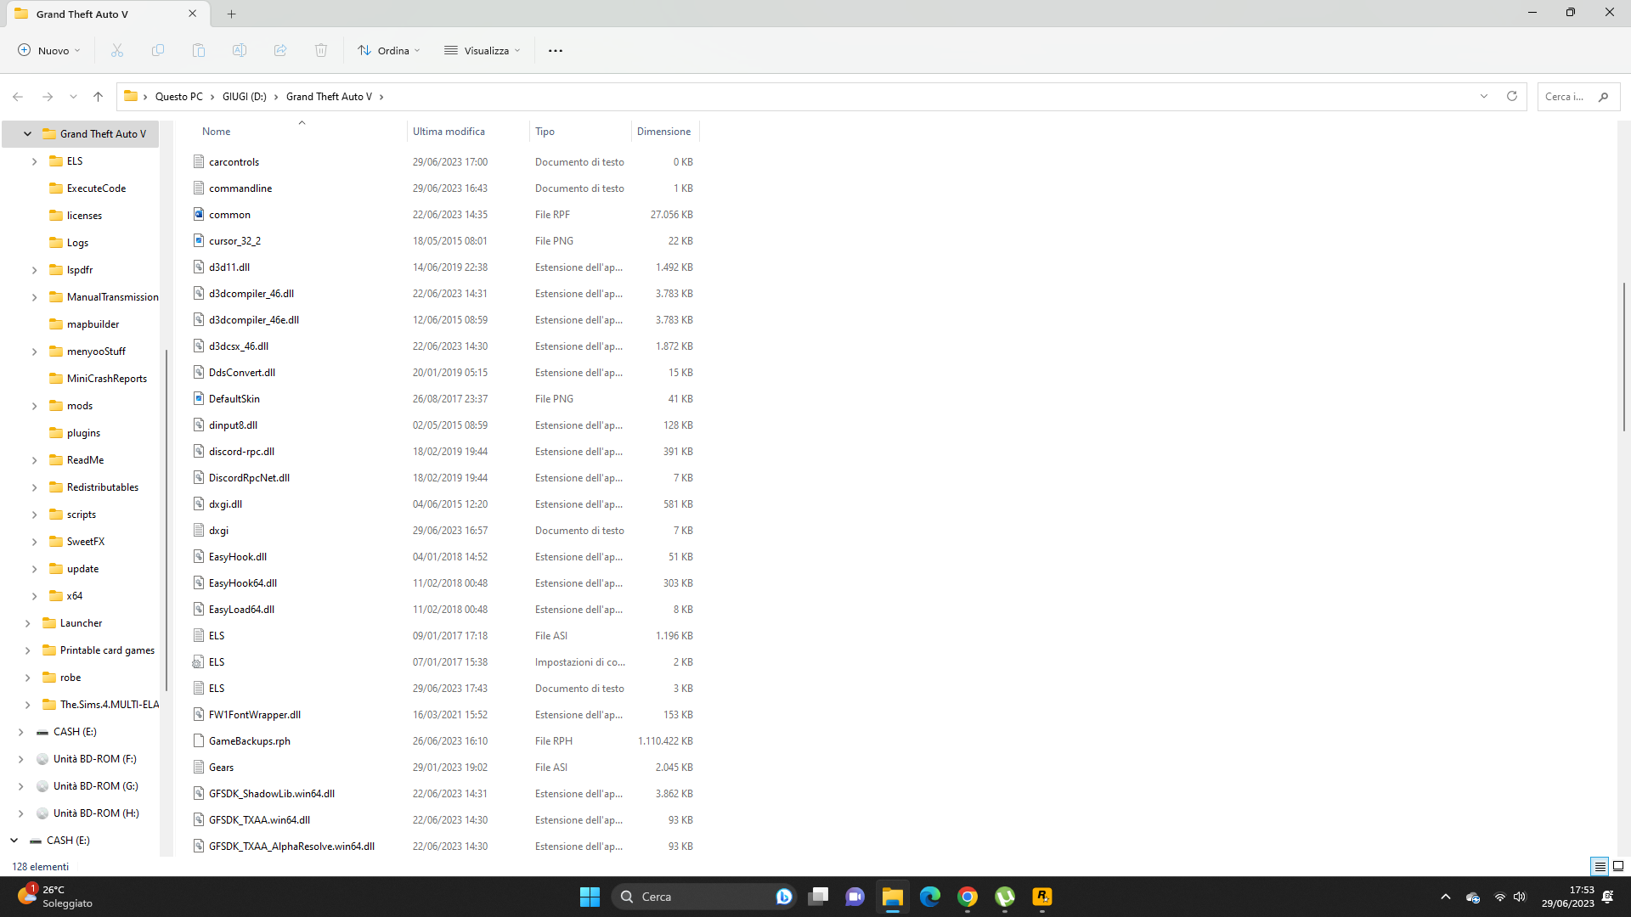Collapse the Grand Theft Auto V tree node

point(27,134)
